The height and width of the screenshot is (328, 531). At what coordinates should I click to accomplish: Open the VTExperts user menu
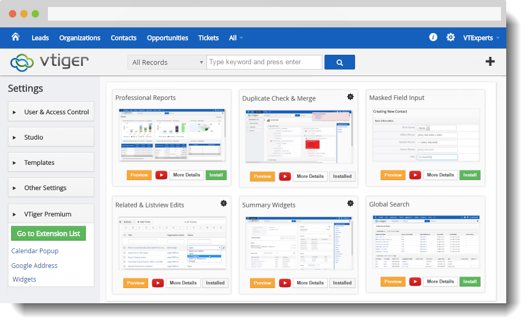[x=481, y=38]
